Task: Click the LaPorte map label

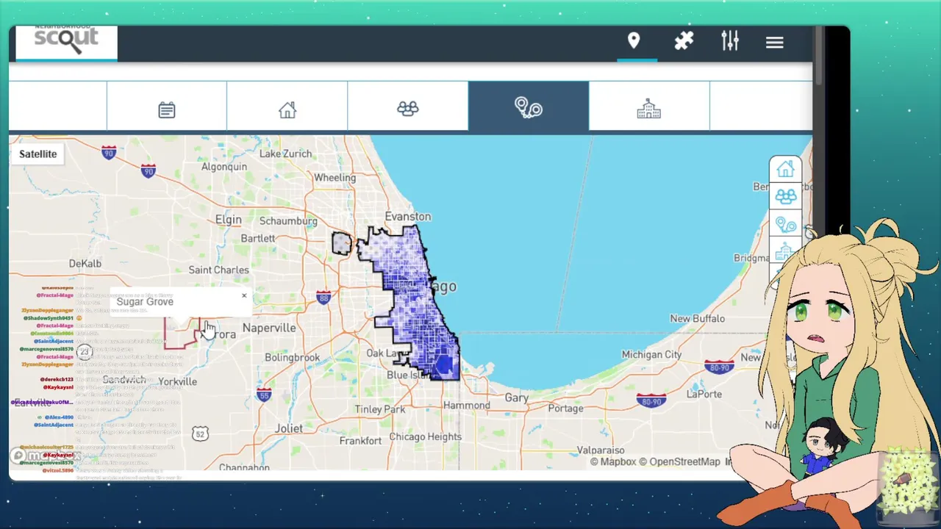Action: 704,394
